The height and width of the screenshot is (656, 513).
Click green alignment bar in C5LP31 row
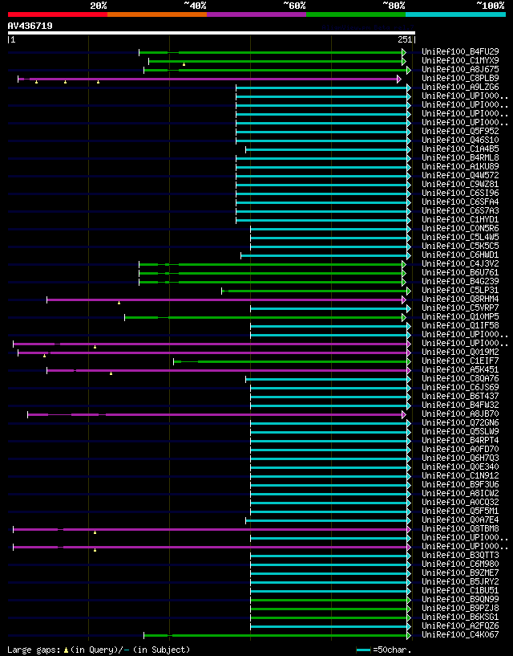click(x=316, y=291)
